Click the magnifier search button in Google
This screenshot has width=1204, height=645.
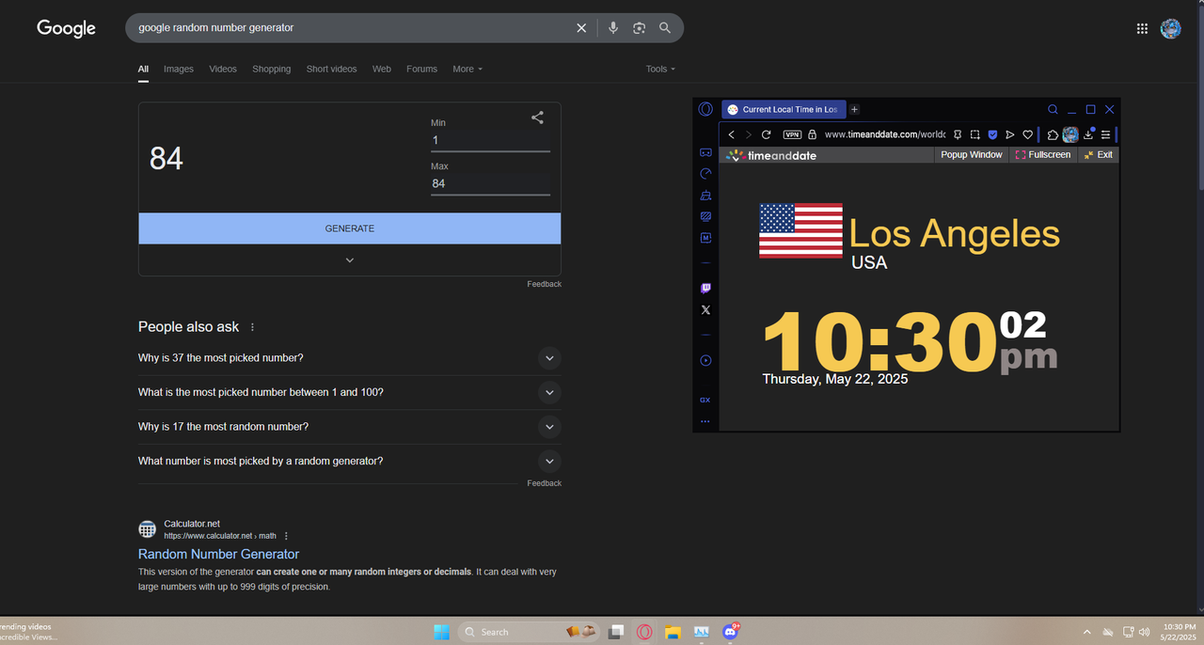click(665, 28)
